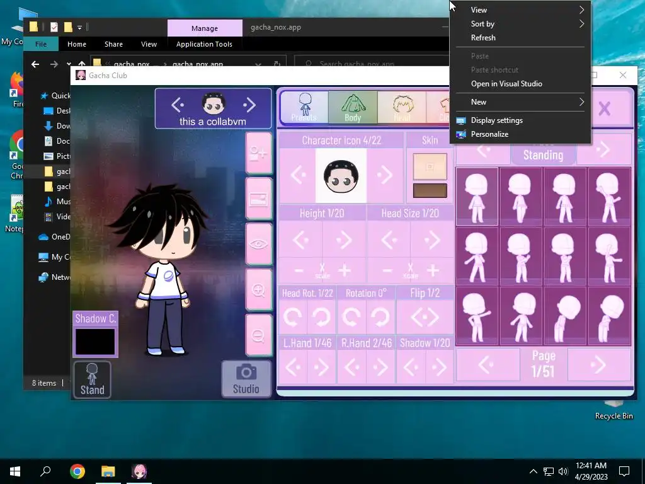Screen dimensions: 645x484
Task: Click the Gacha Club taskbar icon
Action: (x=139, y=471)
